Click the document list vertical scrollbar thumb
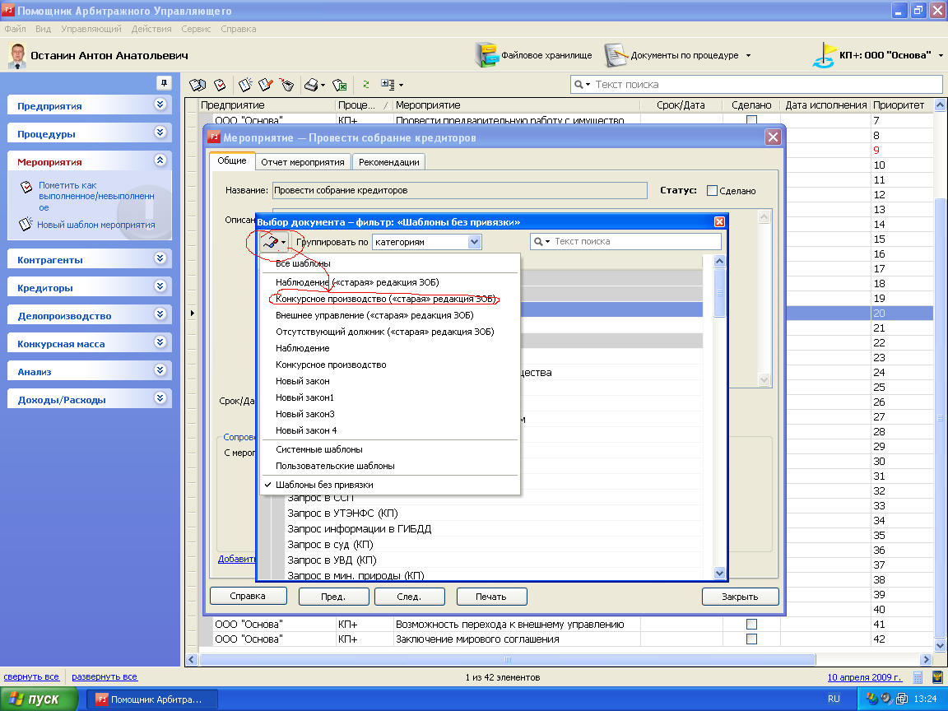Viewport: 948px width, 711px height. pos(719,293)
